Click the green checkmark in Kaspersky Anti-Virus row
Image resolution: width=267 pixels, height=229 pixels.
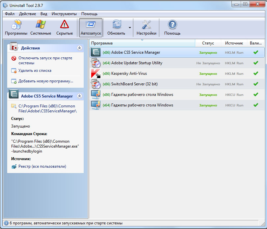pos(255,73)
